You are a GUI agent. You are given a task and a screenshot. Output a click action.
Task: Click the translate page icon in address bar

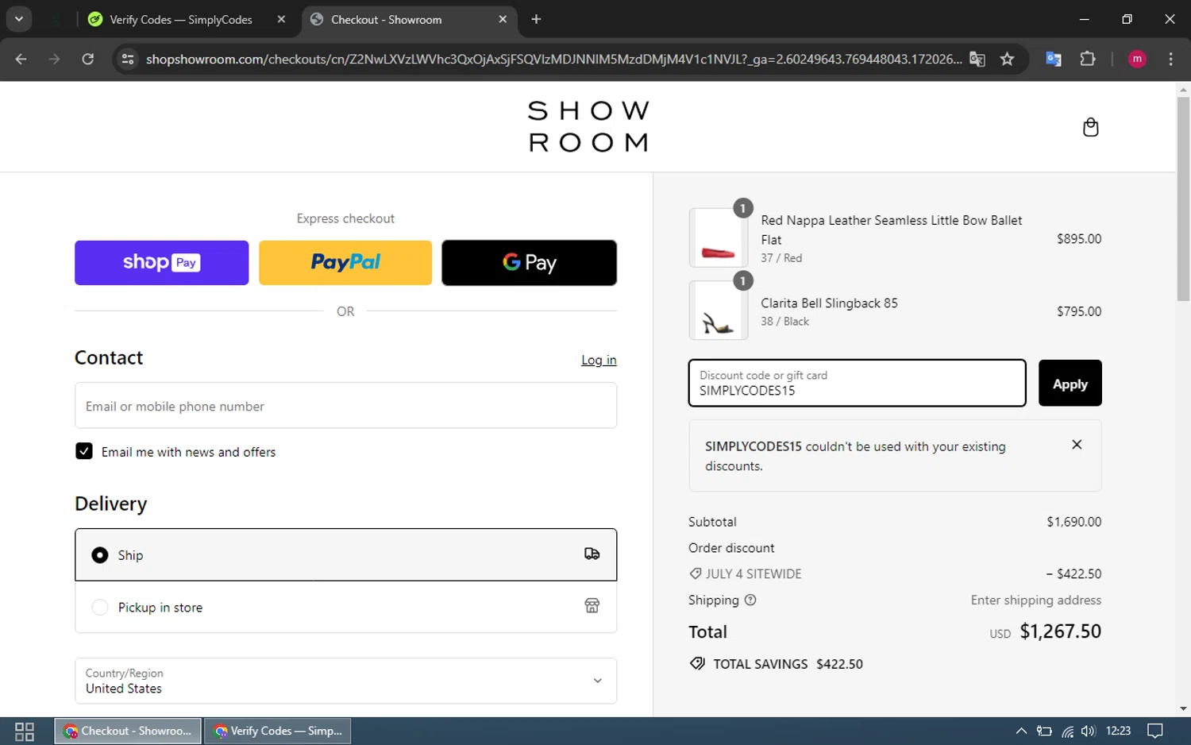977,60
